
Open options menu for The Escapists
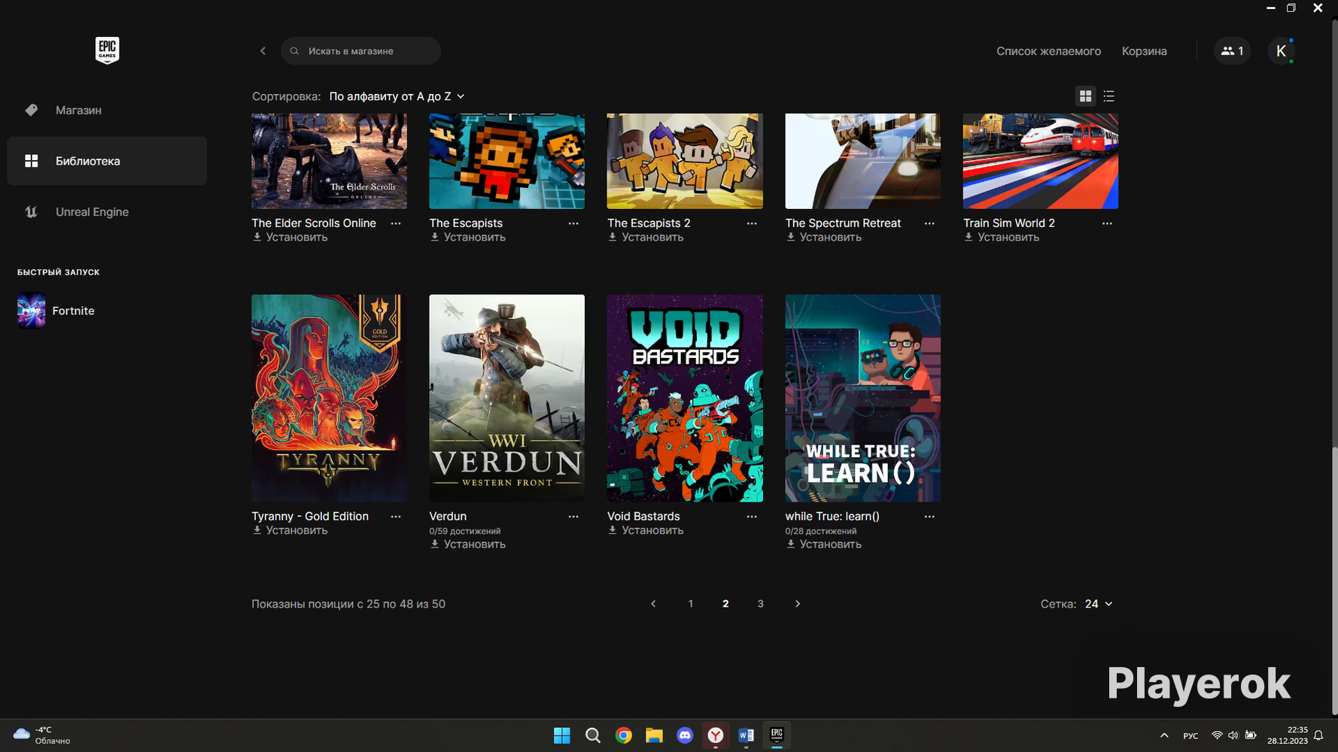coord(573,223)
